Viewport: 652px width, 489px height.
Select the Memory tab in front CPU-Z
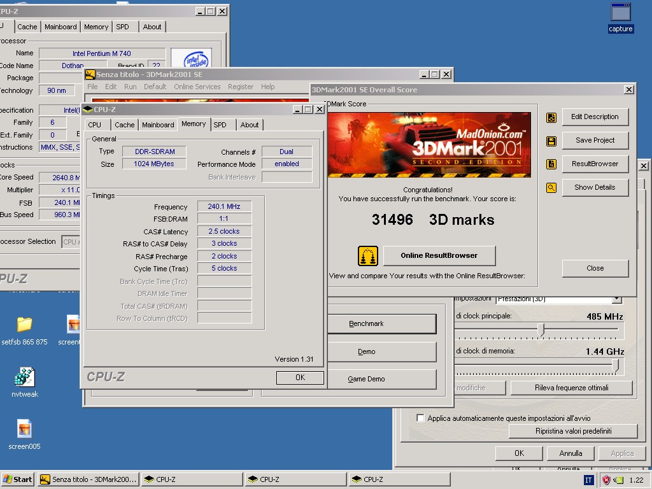click(x=194, y=124)
